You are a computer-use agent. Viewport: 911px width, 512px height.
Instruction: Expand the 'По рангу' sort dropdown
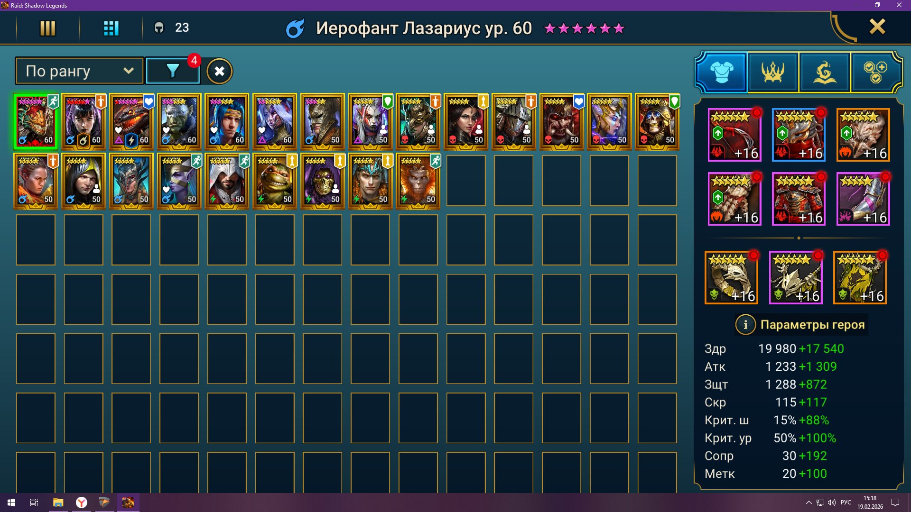(x=79, y=71)
